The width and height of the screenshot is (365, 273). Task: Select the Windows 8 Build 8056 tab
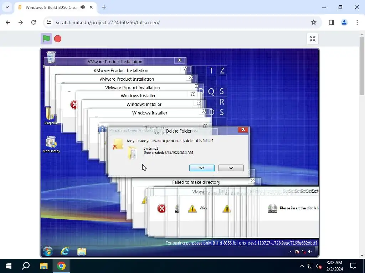(x=55, y=7)
